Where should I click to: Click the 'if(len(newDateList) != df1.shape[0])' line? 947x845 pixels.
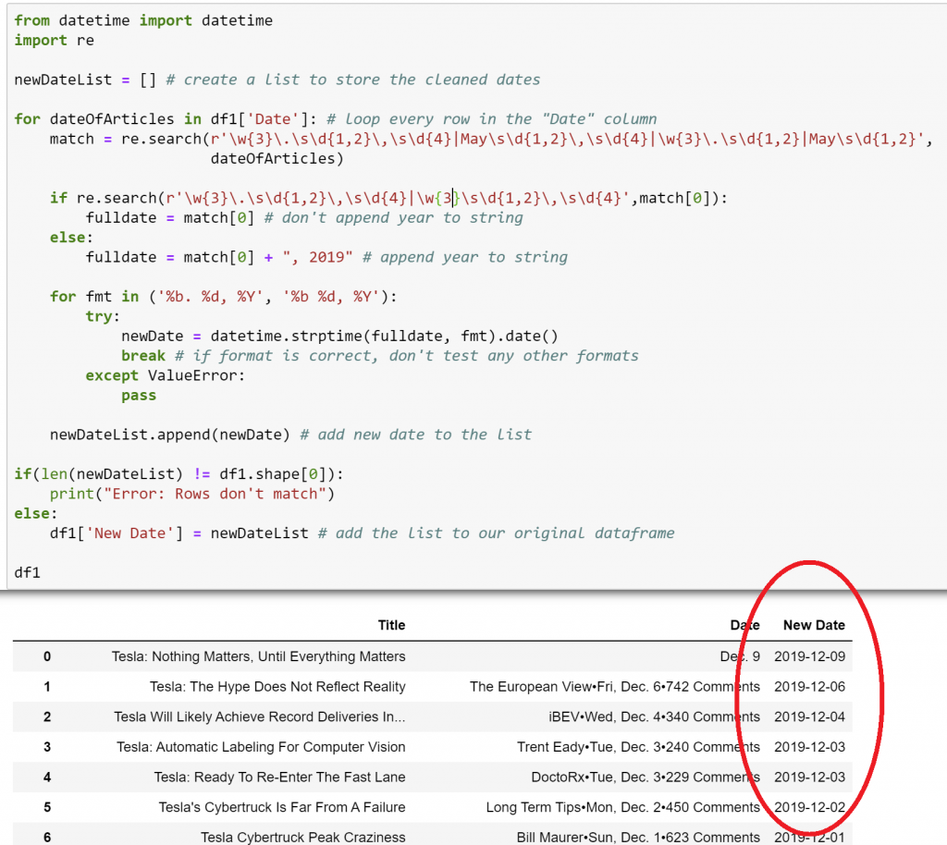click(x=178, y=473)
